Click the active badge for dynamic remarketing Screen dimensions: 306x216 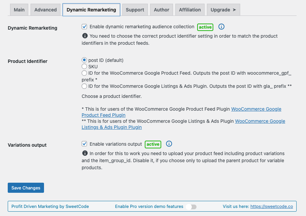point(205,27)
